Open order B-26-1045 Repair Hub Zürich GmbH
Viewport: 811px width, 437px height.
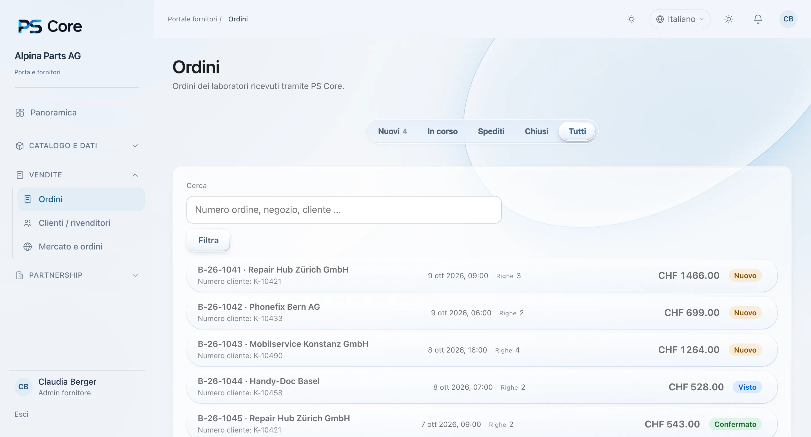click(x=482, y=423)
